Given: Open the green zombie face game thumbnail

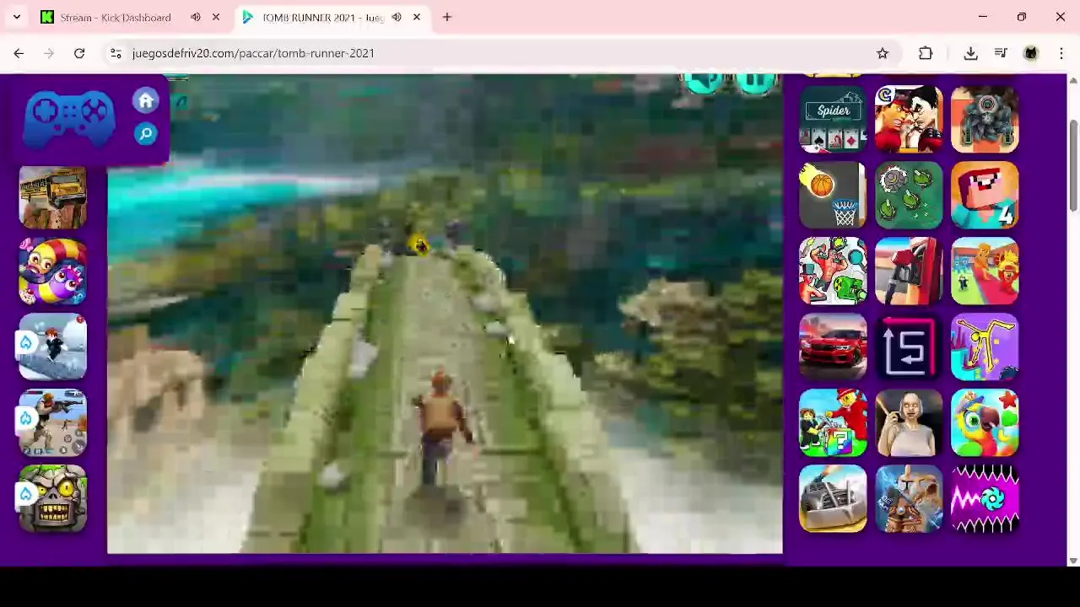Looking at the screenshot, I should (53, 498).
